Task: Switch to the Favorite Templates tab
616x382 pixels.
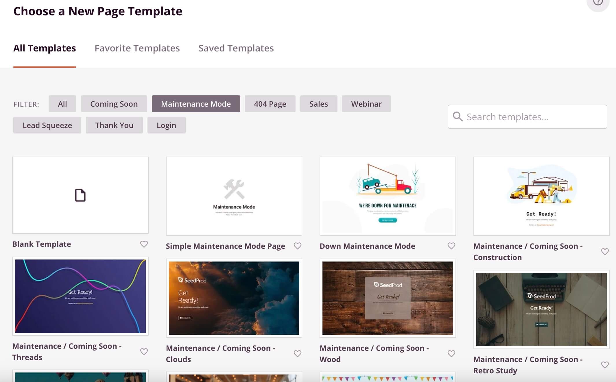Action: 137,48
